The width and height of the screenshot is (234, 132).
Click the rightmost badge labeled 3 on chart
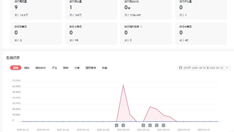click(164, 125)
